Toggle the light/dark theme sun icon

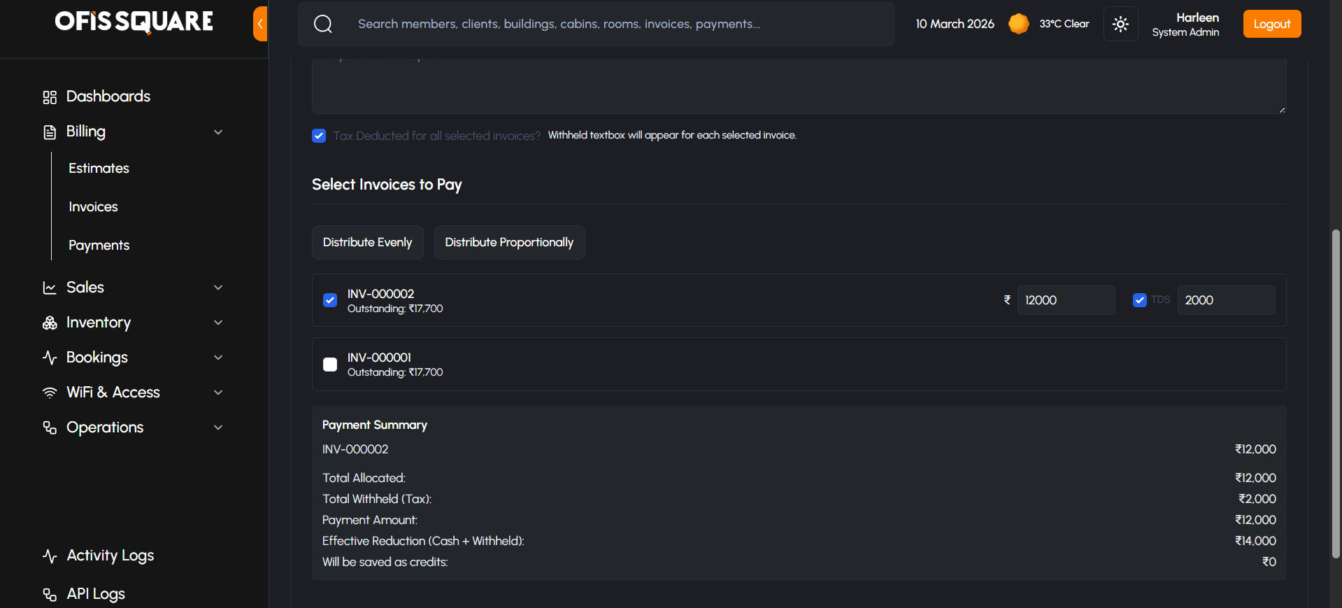click(x=1120, y=24)
